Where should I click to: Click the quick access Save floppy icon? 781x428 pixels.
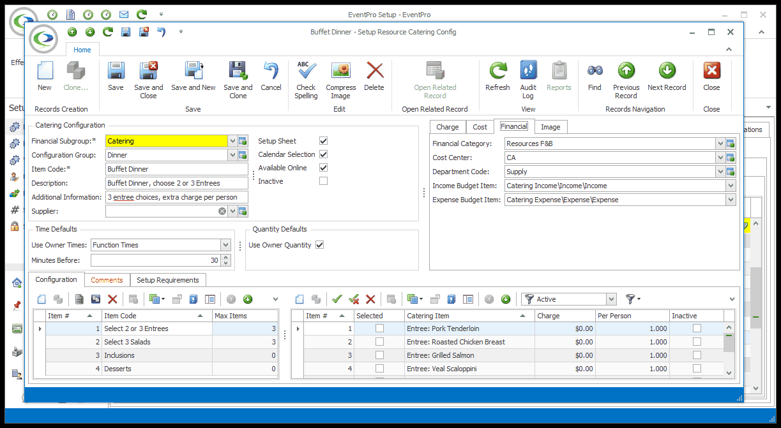point(126,32)
